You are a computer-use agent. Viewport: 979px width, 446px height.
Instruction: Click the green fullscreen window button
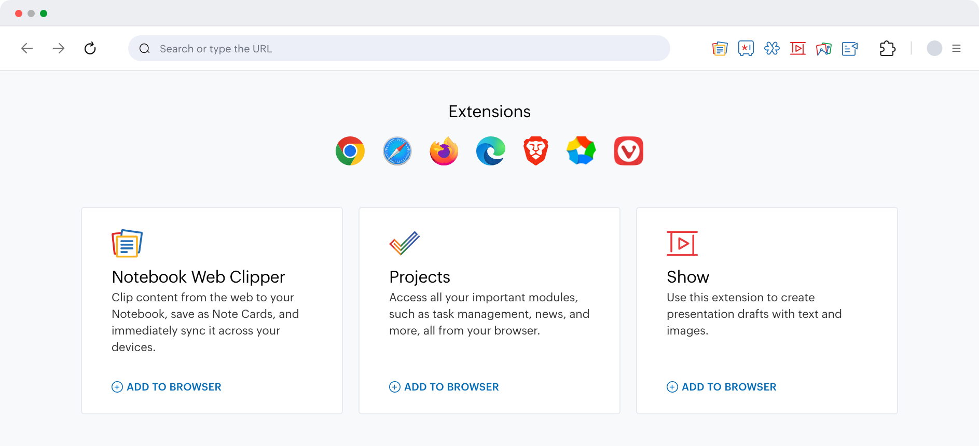(x=44, y=13)
